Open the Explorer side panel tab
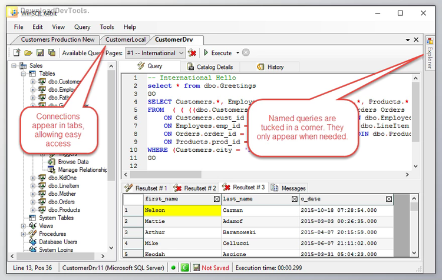Viewport: 442px width, 280px height. pyautogui.click(x=430, y=54)
